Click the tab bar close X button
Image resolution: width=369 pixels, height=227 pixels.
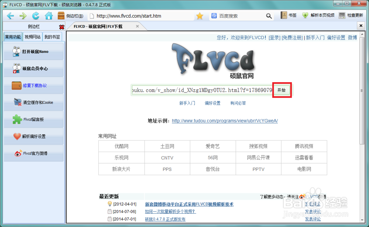pyautogui.click(x=361, y=26)
